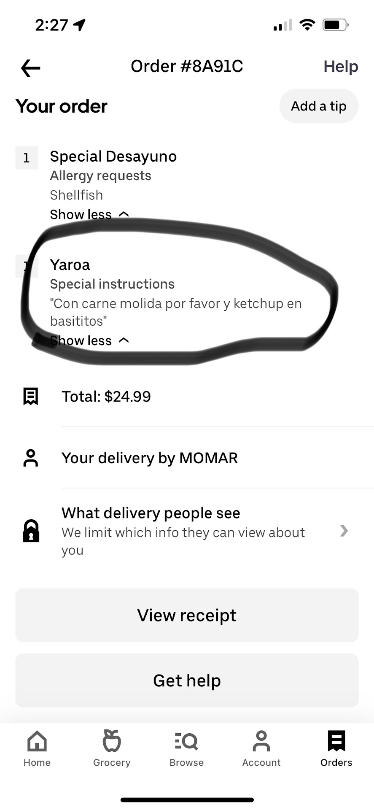
Task: Tap the receipt icon beside Total
Action: pos(30,396)
